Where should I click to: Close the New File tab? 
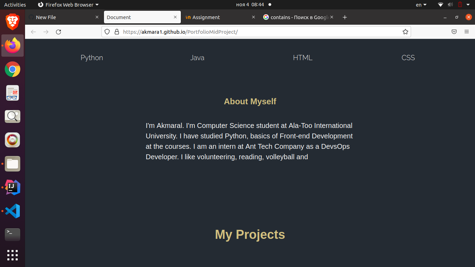point(97,17)
